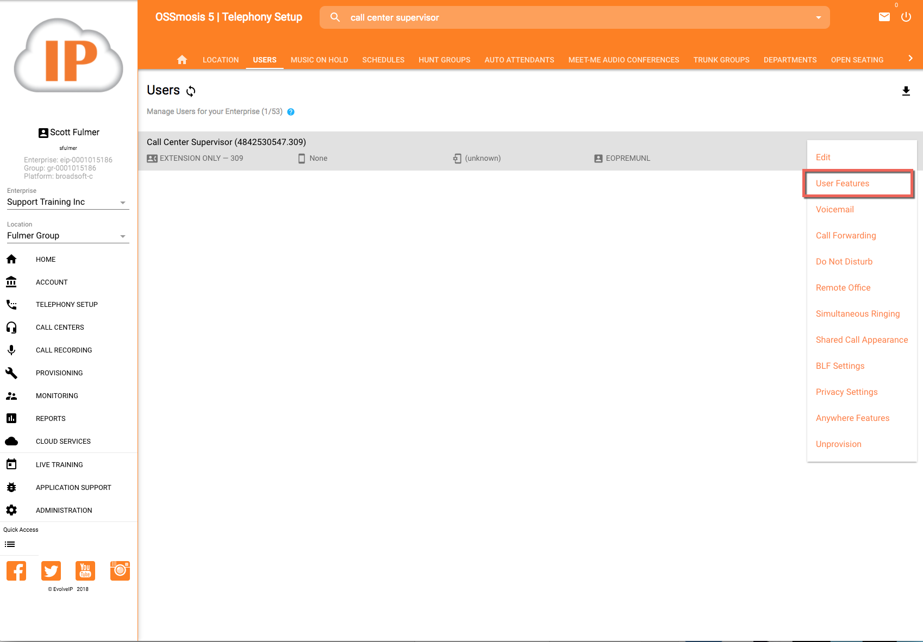Click the power logout icon
This screenshot has width=923, height=642.
pyautogui.click(x=906, y=17)
